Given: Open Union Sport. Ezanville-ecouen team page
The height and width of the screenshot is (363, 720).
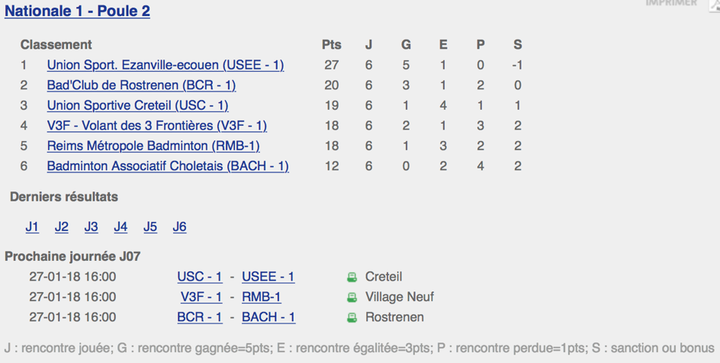Looking at the screenshot, I should coord(166,65).
